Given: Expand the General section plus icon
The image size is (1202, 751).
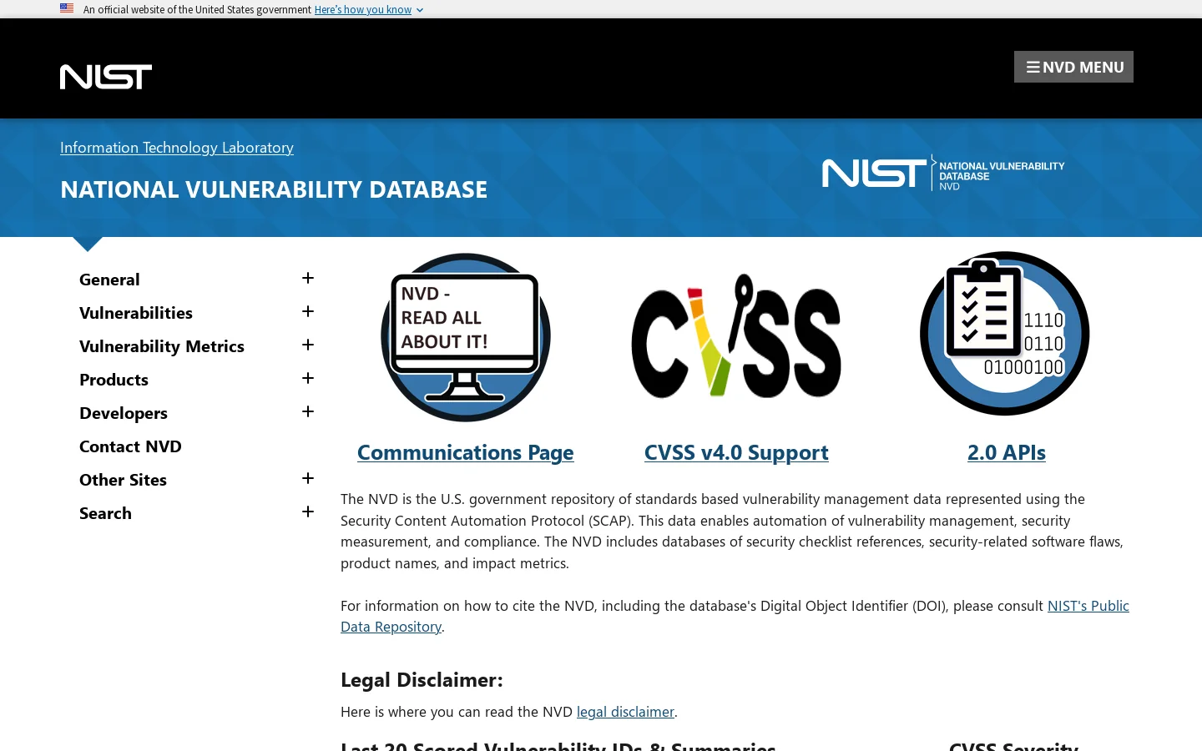Looking at the screenshot, I should click(308, 278).
